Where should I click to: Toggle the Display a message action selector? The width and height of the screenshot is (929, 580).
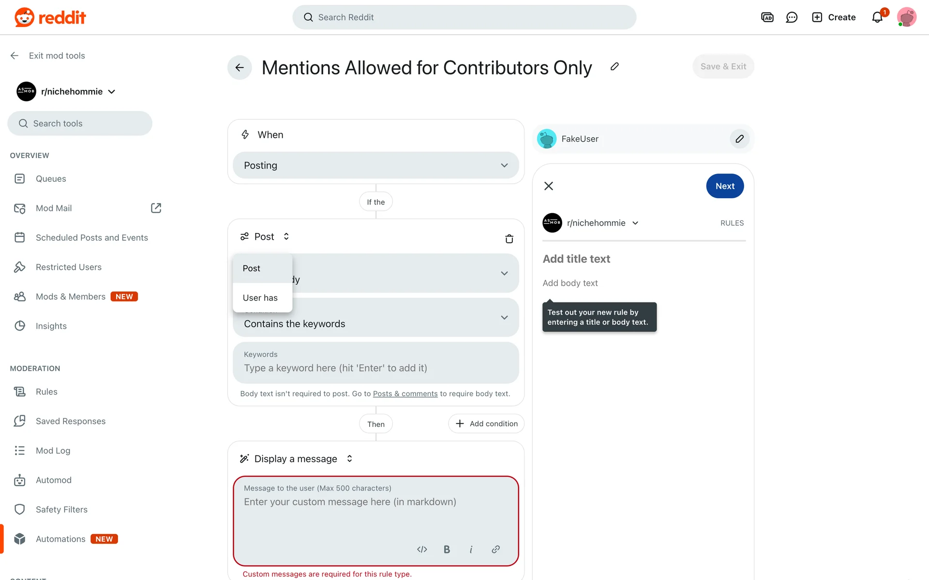click(x=349, y=459)
